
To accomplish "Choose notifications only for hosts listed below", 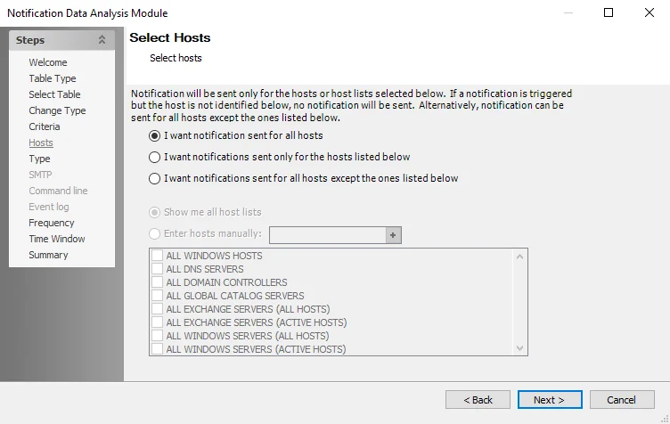I will coord(154,157).
